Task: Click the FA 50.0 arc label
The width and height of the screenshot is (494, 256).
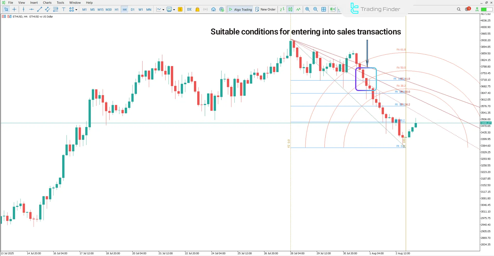Action: [x=401, y=68]
